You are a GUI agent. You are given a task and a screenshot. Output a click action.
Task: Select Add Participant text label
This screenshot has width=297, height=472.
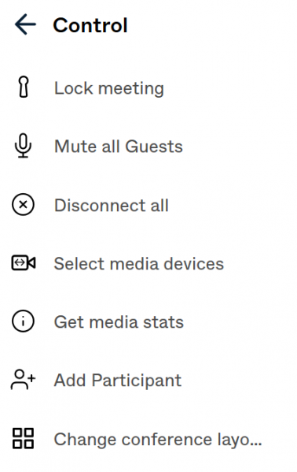pyautogui.click(x=118, y=381)
